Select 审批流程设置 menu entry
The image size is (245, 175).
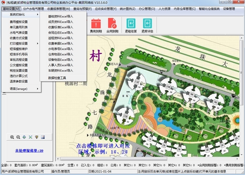19,60
